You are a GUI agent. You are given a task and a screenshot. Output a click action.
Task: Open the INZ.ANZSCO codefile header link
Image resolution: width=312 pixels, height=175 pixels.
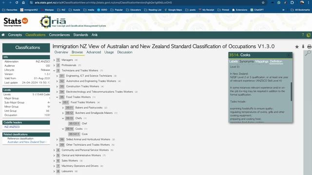click(12, 127)
